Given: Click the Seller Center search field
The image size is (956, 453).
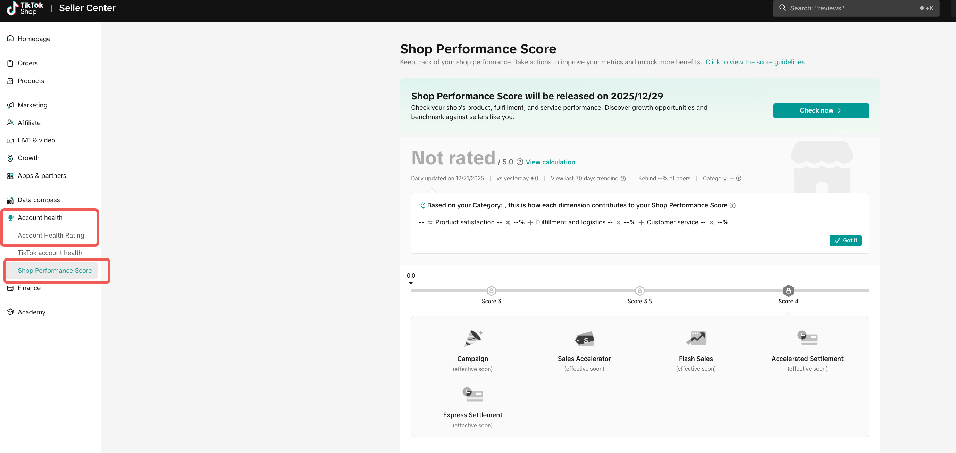Looking at the screenshot, I should coord(855,8).
